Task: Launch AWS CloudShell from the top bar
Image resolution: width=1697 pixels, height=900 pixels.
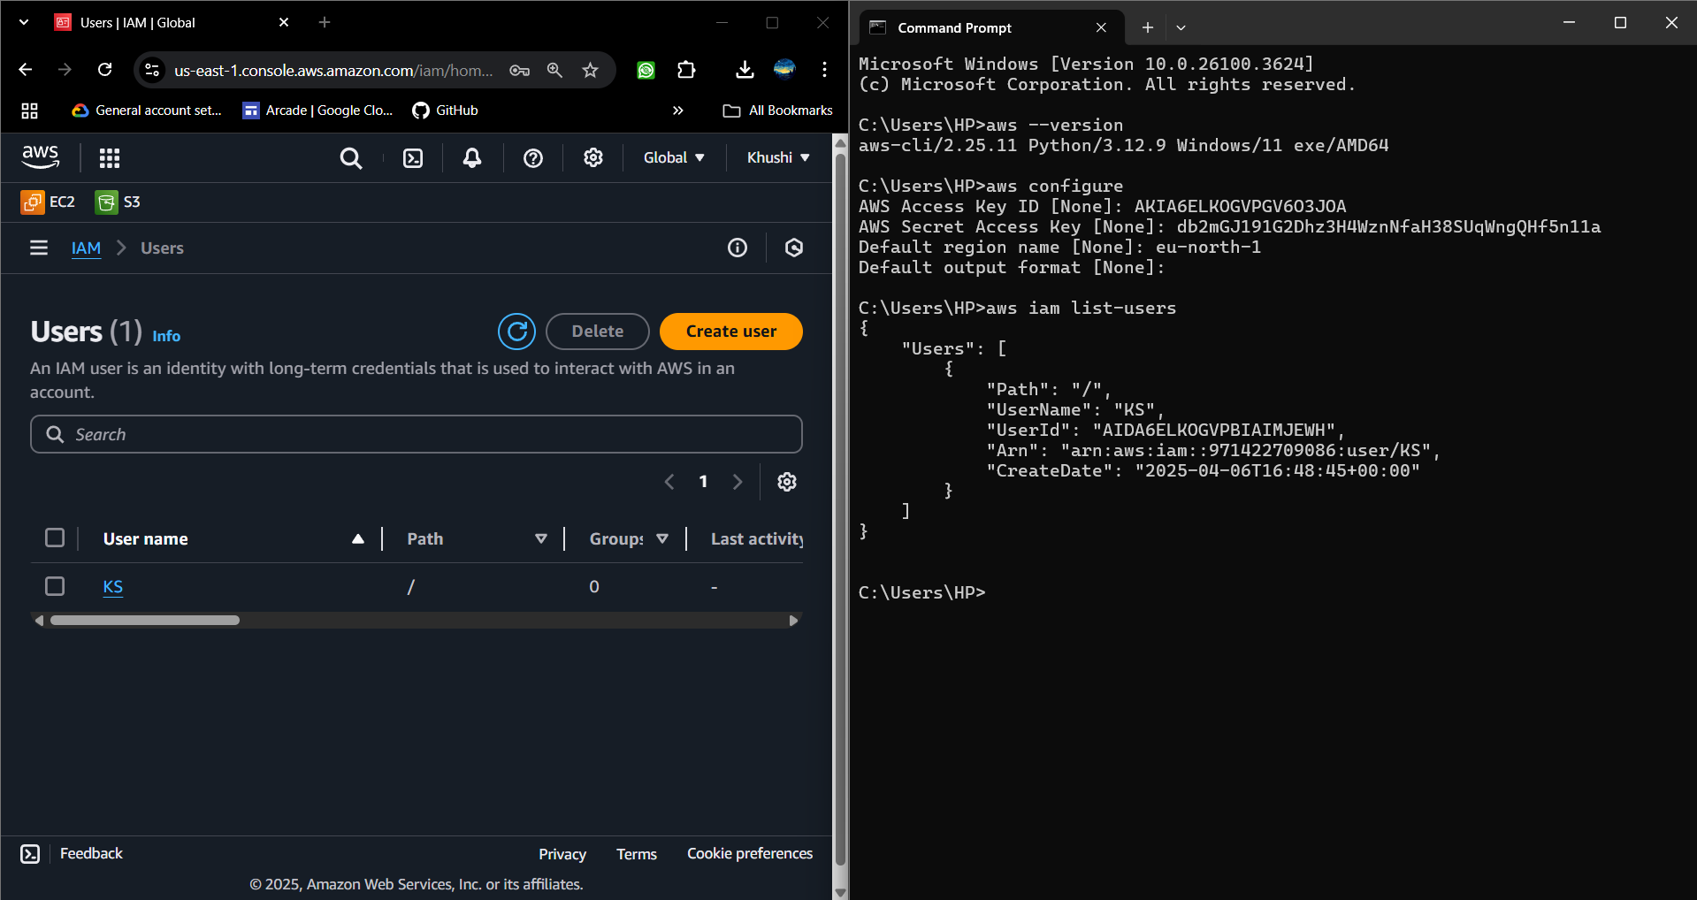Action: 413,158
